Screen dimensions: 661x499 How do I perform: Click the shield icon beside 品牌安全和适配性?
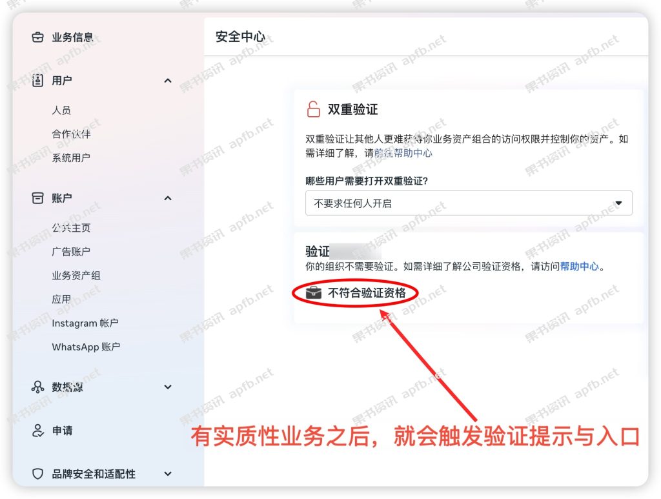(x=37, y=474)
